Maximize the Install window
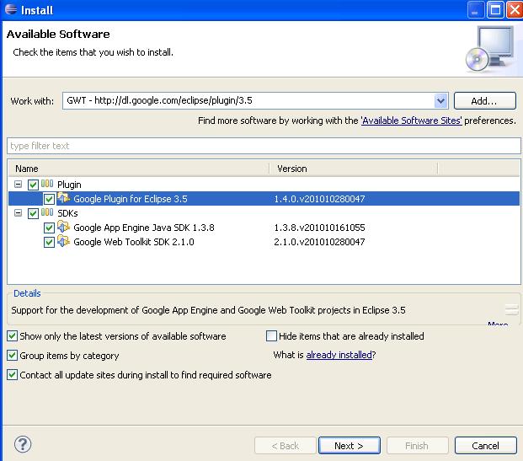Viewport: 523px width, 461px height. [495, 9]
